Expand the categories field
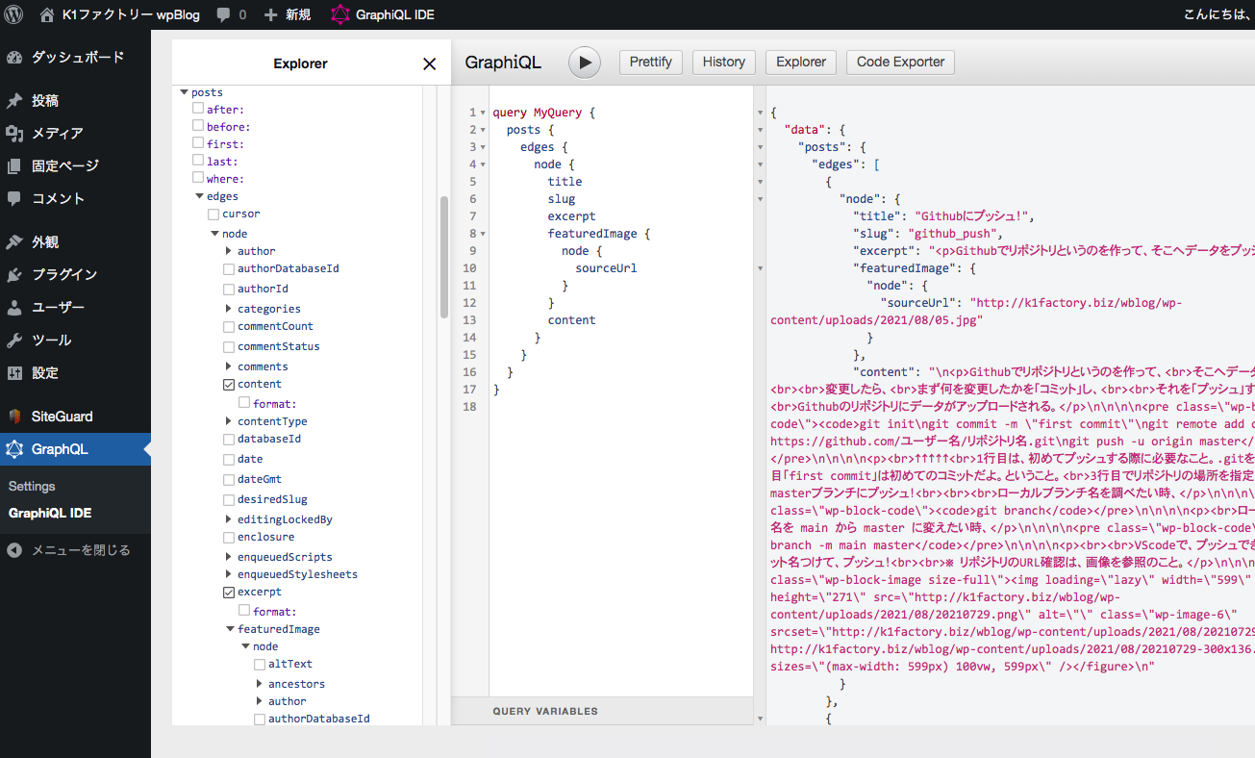The image size is (1255, 758). [229, 309]
